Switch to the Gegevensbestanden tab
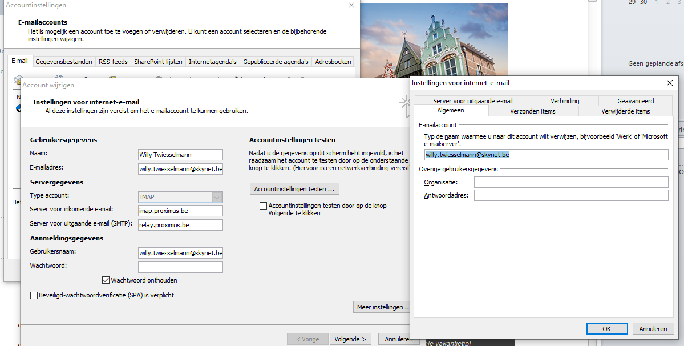This screenshot has width=684, height=346. click(x=63, y=62)
